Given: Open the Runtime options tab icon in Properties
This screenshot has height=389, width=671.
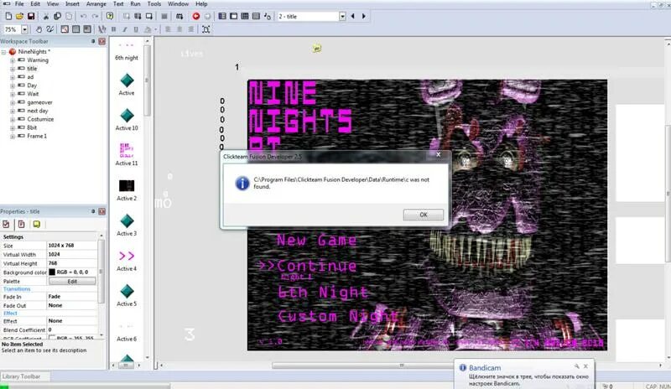Looking at the screenshot, I should click(22, 224).
